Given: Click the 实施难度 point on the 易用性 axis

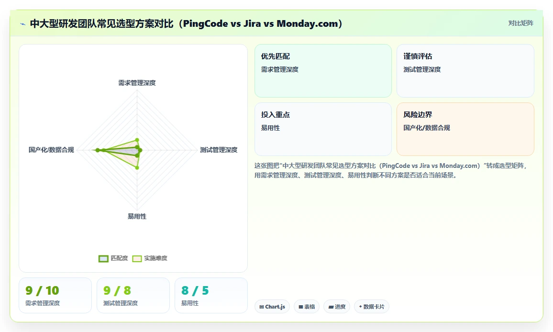Looking at the screenshot, I should pyautogui.click(x=137, y=167).
